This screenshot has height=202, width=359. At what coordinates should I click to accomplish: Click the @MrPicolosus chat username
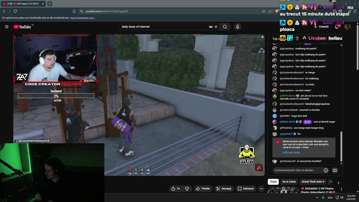click(x=288, y=96)
